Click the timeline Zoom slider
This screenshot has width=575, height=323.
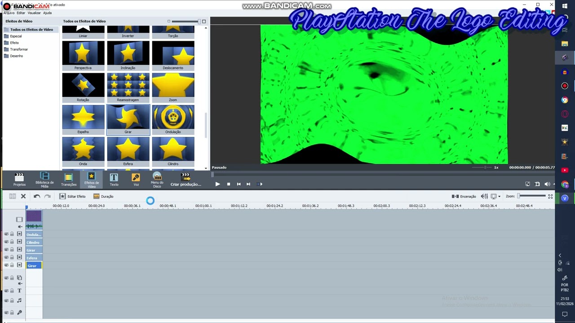(x=532, y=196)
